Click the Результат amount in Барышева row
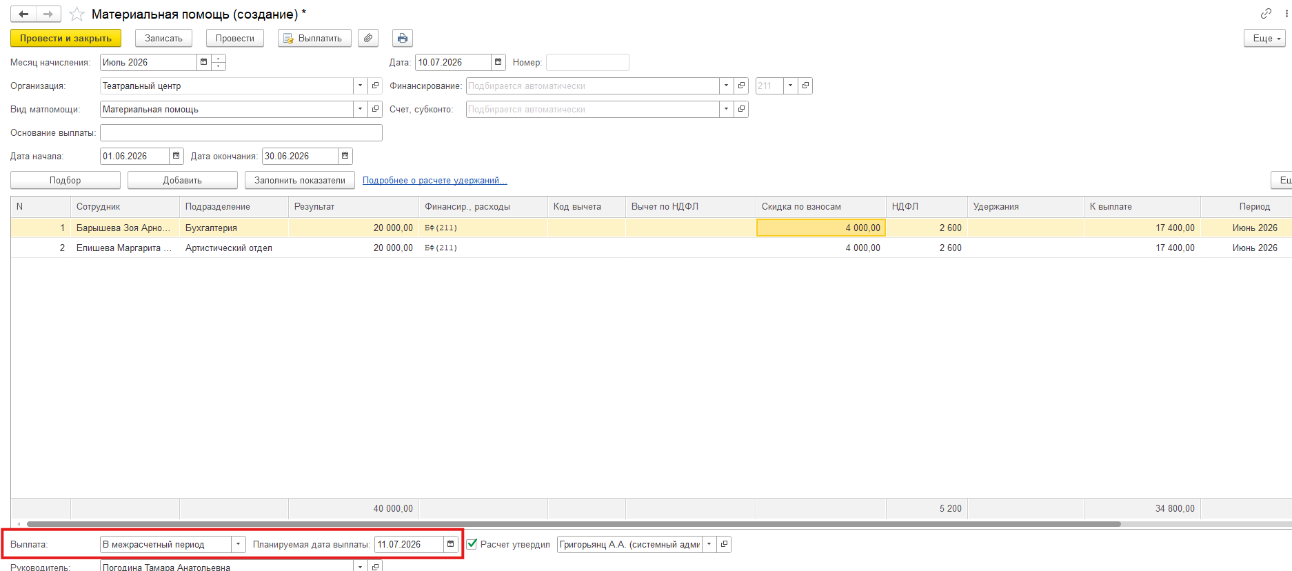The width and height of the screenshot is (1292, 571). (x=354, y=228)
